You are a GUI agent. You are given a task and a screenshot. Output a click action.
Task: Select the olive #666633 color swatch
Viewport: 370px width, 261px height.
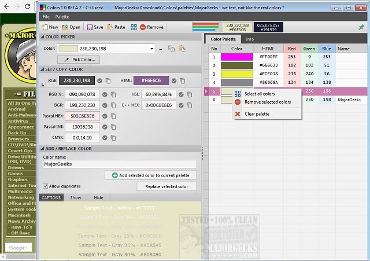point(237,65)
